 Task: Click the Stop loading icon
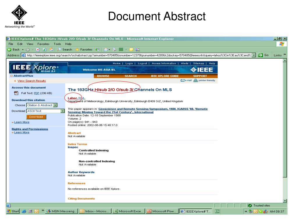[x=38, y=50]
